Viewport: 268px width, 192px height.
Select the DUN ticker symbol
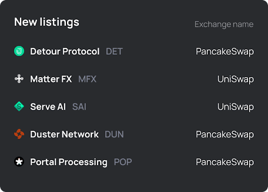(x=114, y=134)
